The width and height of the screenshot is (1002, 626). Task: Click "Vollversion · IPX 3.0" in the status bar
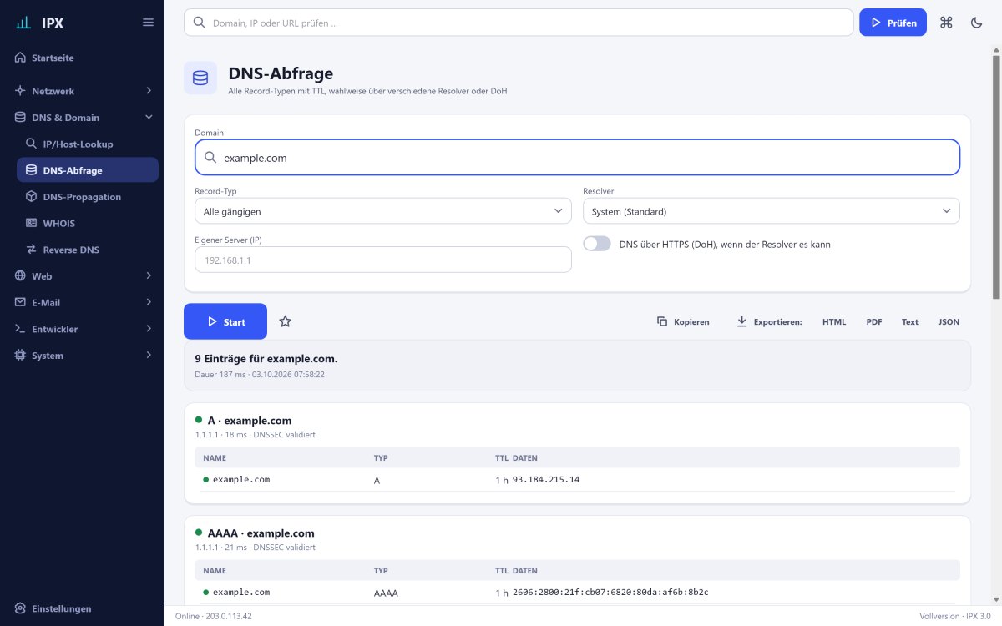(954, 616)
